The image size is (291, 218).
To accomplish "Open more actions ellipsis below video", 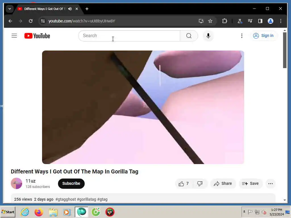I will pos(271,184).
